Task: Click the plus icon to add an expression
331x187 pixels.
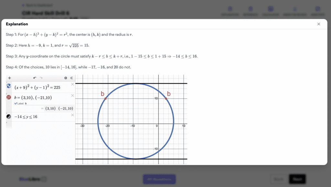Action: coord(9,78)
